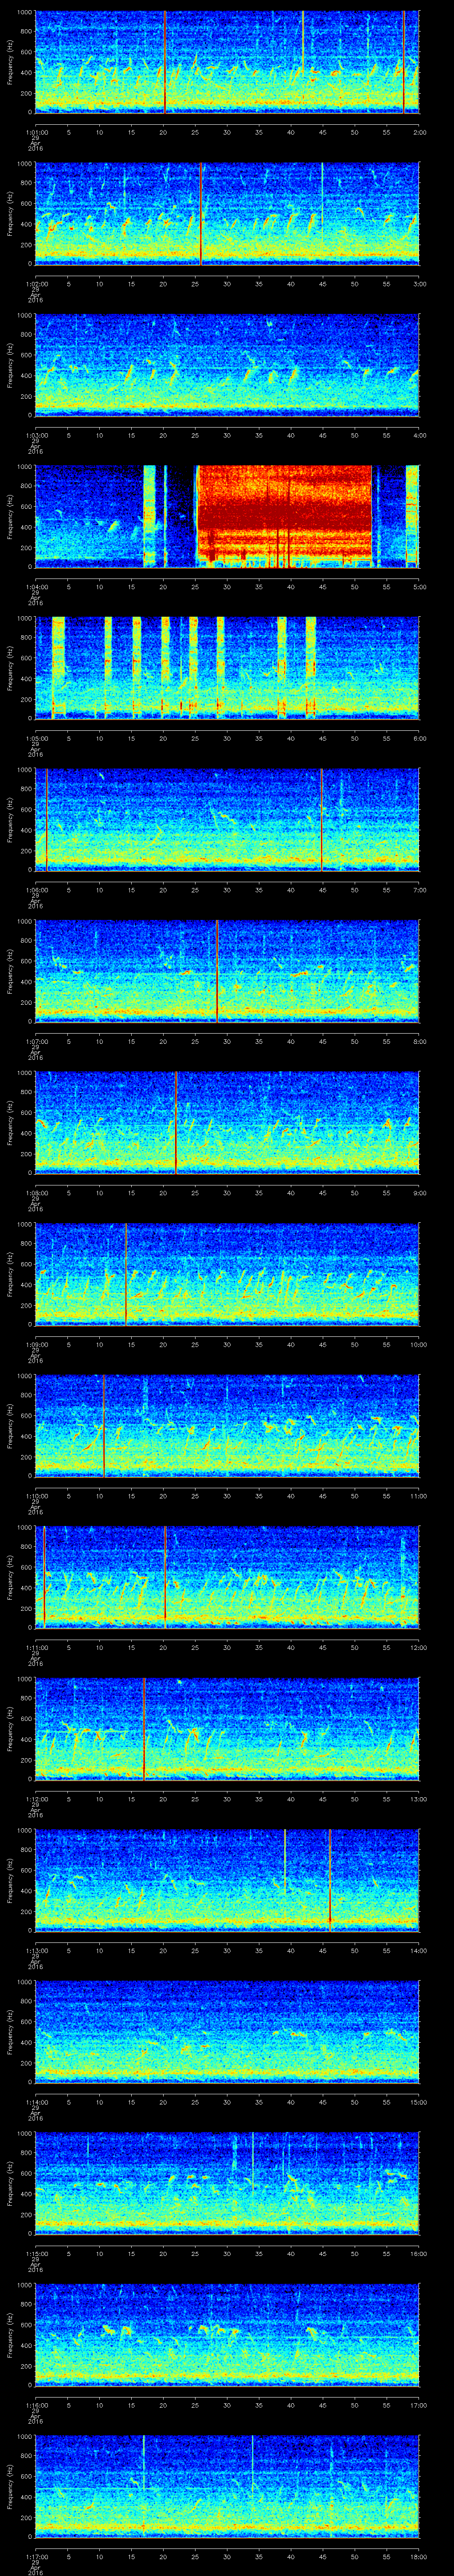The width and height of the screenshot is (454, 2576).
Task: Click the red vertical spike in the 1:10:00 panel
Action: coord(104,1426)
